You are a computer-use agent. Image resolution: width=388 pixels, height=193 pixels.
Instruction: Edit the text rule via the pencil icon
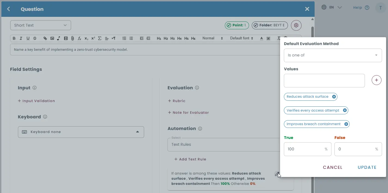tap(277, 174)
